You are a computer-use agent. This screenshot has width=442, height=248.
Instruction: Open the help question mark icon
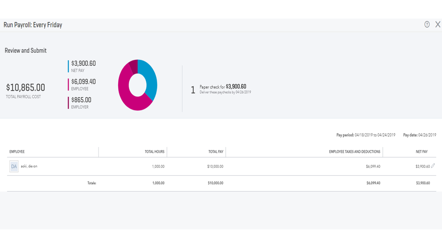(427, 25)
